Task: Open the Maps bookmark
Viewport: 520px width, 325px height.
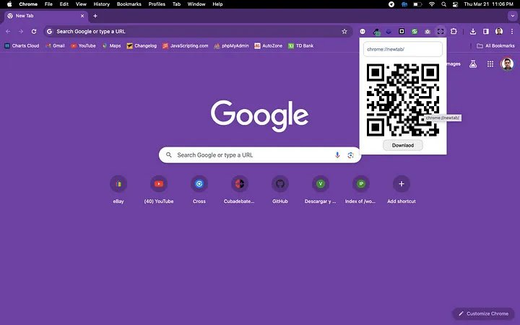Action: (x=111, y=45)
